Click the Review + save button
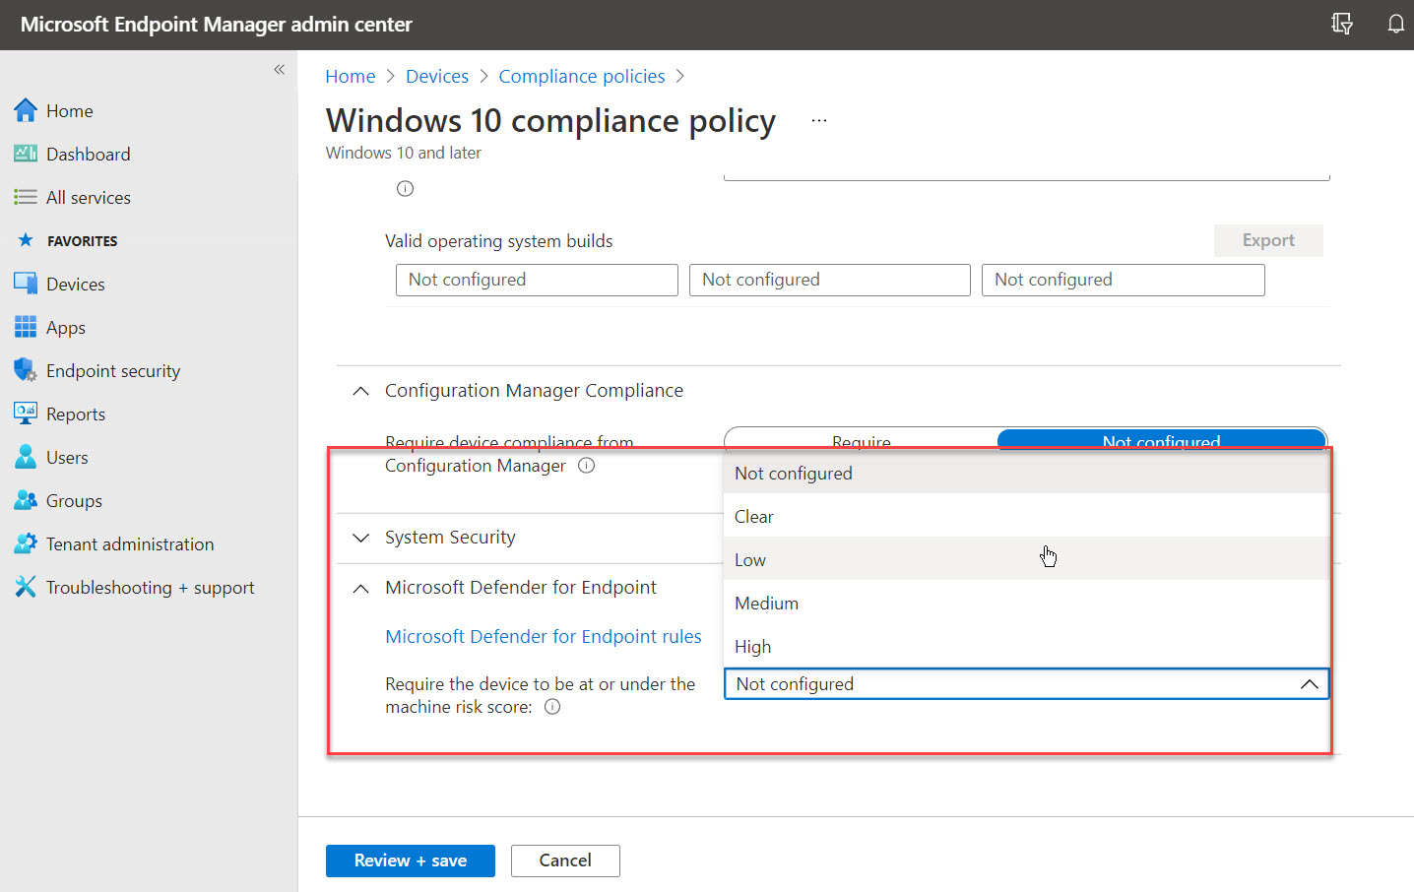This screenshot has height=892, width=1414. 411,860
